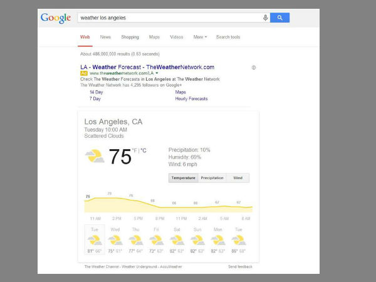The image size is (376, 282).
Task: Open the Maps search tab
Action: (154, 37)
